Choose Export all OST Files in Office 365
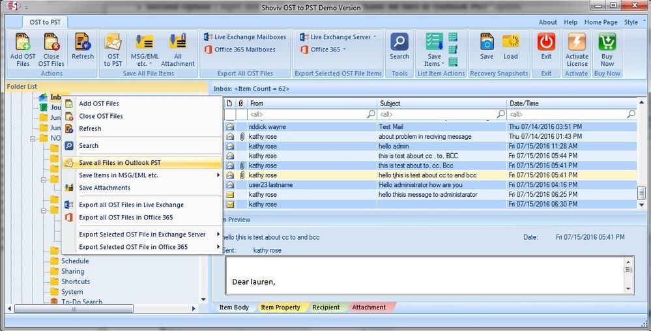651x331 pixels. point(141,217)
